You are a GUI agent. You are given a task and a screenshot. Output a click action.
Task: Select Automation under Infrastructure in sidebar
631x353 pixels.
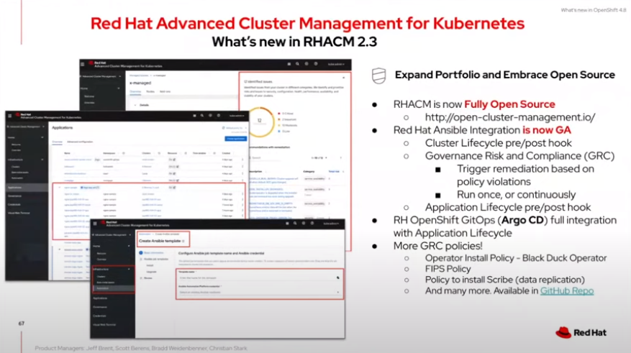[x=103, y=288]
